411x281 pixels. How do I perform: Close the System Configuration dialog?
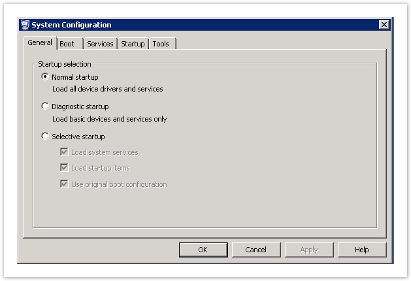[384, 25]
